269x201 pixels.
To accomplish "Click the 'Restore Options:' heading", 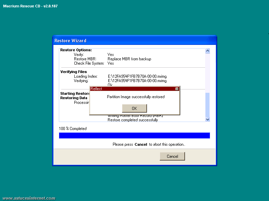I will (76, 50).
